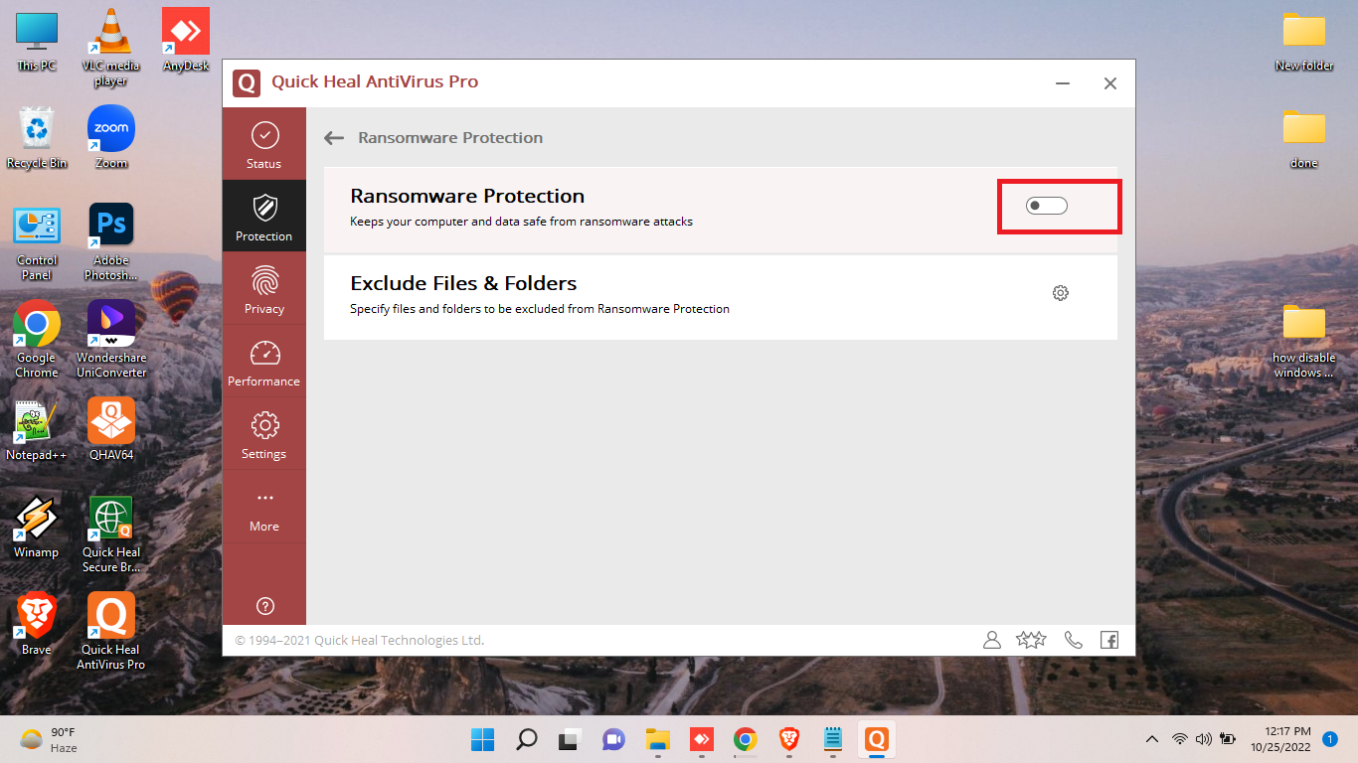
Task: Go back using the arrow beside Ransomware Protection
Action: coord(334,138)
